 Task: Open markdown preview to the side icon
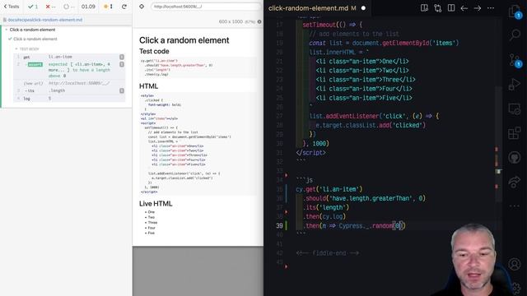click(x=424, y=8)
